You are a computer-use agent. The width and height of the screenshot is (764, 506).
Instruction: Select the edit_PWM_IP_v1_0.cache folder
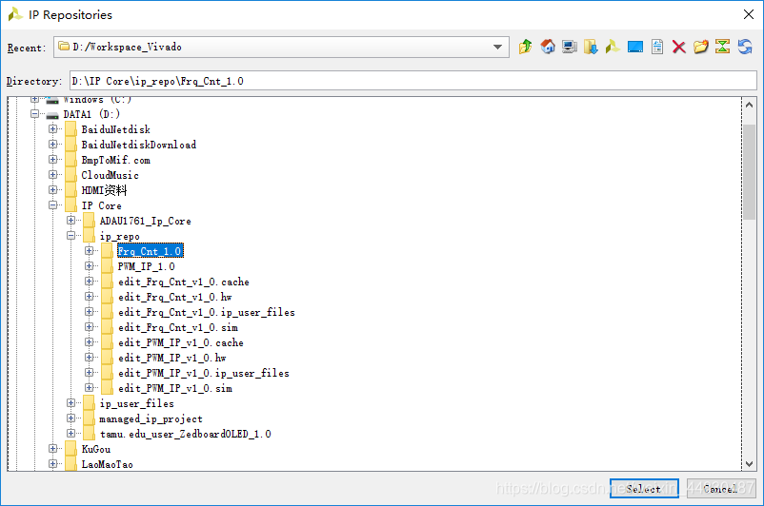(181, 342)
